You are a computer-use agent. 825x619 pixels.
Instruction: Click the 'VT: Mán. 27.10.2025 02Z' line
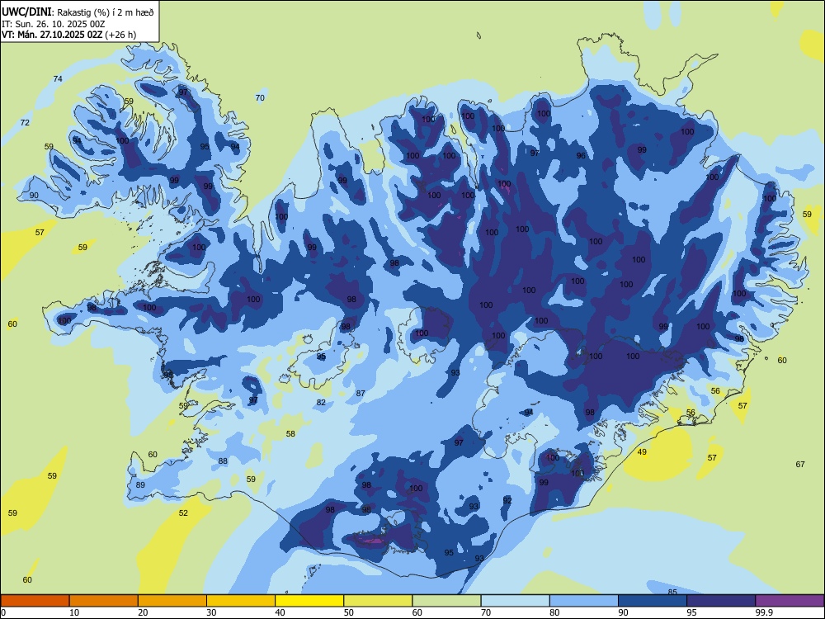(52, 35)
